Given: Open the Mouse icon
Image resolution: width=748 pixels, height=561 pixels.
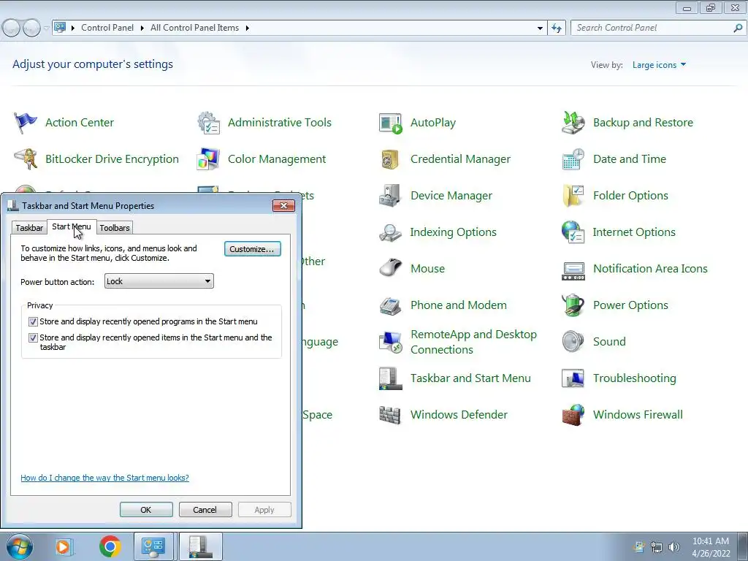Looking at the screenshot, I should (390, 269).
